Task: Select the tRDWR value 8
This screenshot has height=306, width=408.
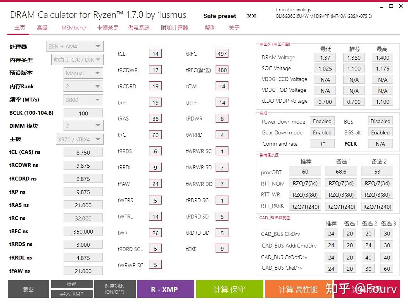Action: pos(222,119)
